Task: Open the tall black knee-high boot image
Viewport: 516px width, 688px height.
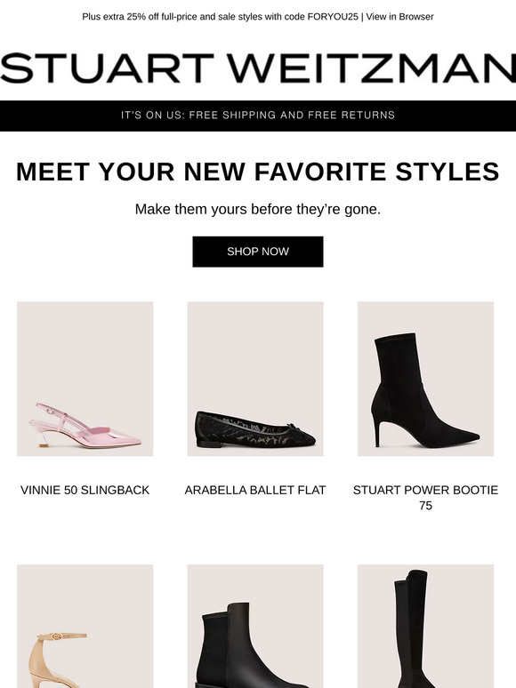Action: pyautogui.click(x=425, y=626)
